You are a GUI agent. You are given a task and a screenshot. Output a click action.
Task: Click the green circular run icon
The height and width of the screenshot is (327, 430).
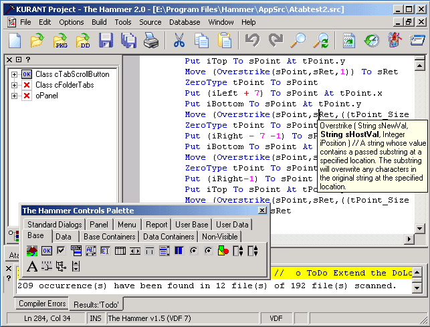pos(372,40)
